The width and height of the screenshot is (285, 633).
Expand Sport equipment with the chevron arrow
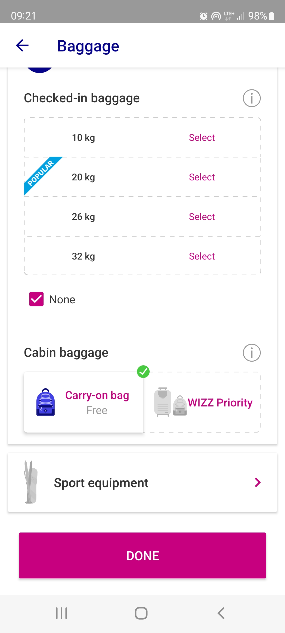pyautogui.click(x=258, y=482)
